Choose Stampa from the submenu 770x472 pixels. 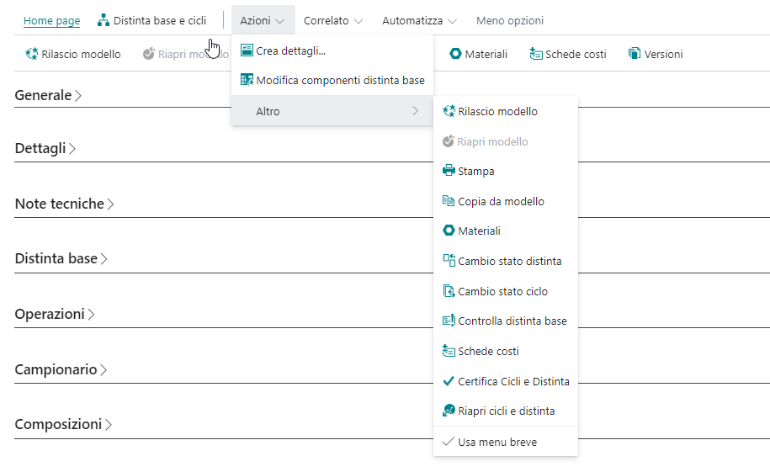pos(505,171)
